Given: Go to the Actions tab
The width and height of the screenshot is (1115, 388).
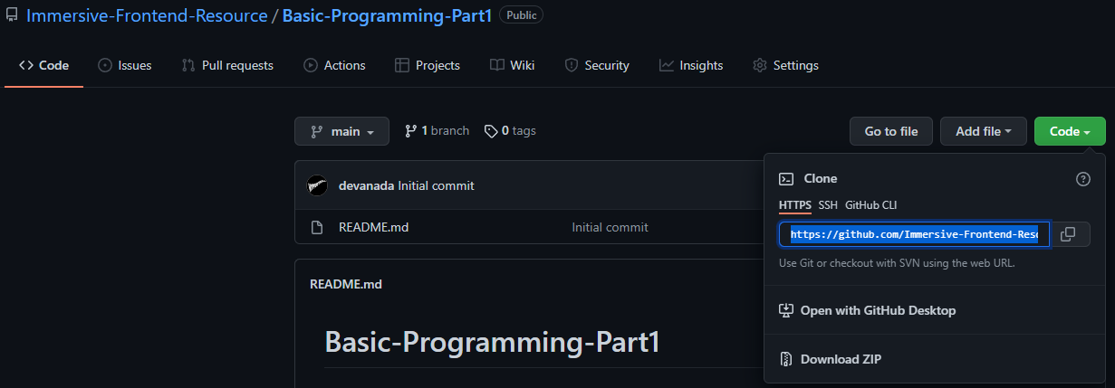Looking at the screenshot, I should pyautogui.click(x=334, y=65).
